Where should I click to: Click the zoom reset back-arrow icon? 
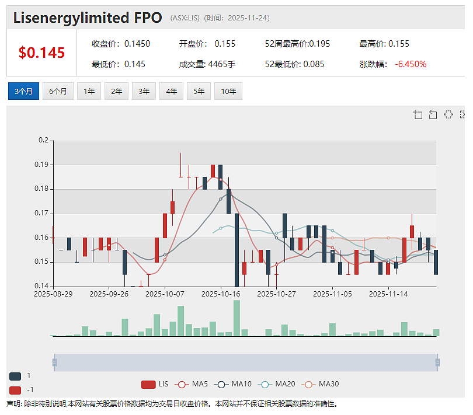433,114
